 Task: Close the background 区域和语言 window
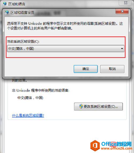click(126, 3)
